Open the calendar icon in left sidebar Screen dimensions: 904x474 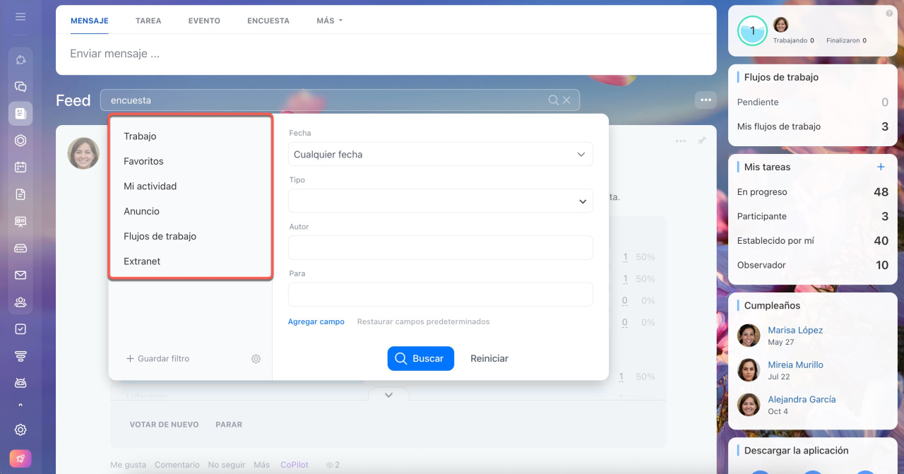[20, 167]
